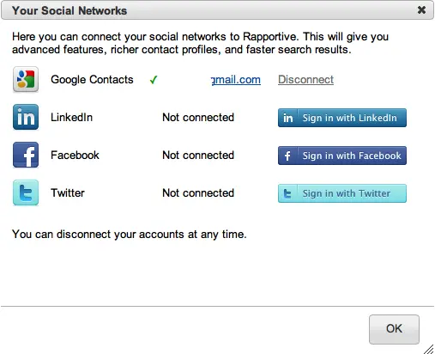This screenshot has width=435, height=354.
Task: Confirm the dialog with the OK button
Action: coord(394,329)
